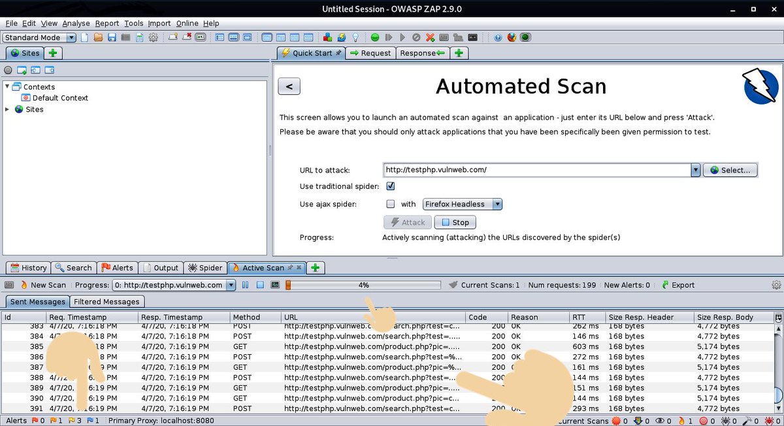784x426 pixels.
Task: Open the File menu
Action: 11,23
